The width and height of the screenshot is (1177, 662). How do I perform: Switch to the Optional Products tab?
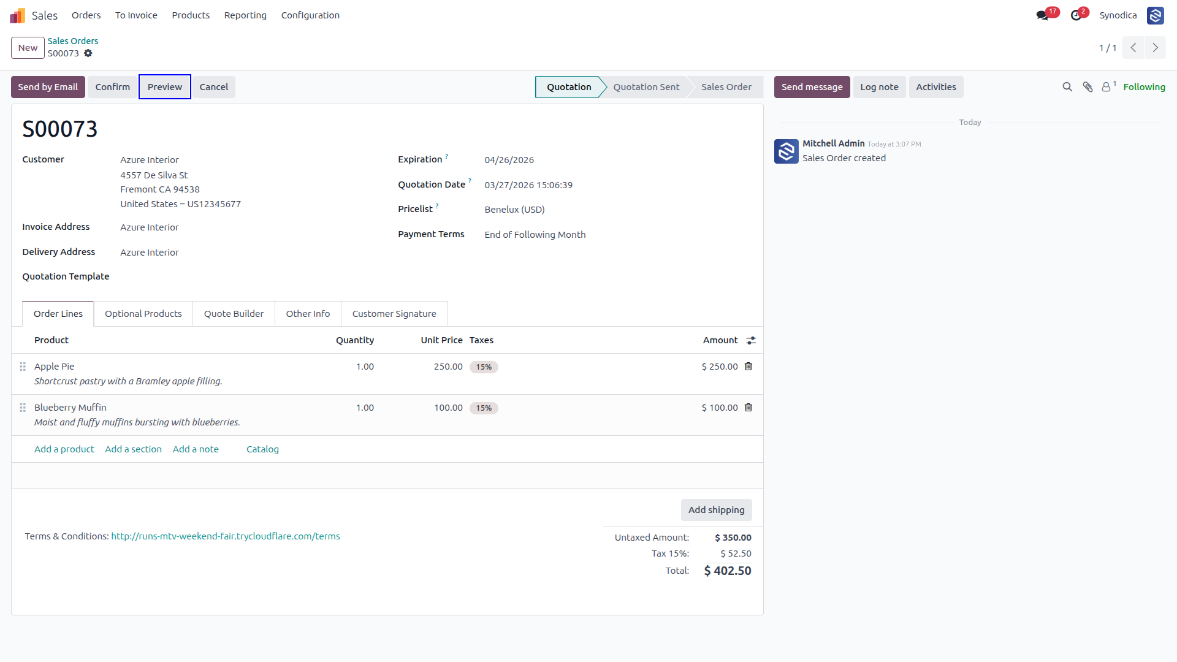143,314
